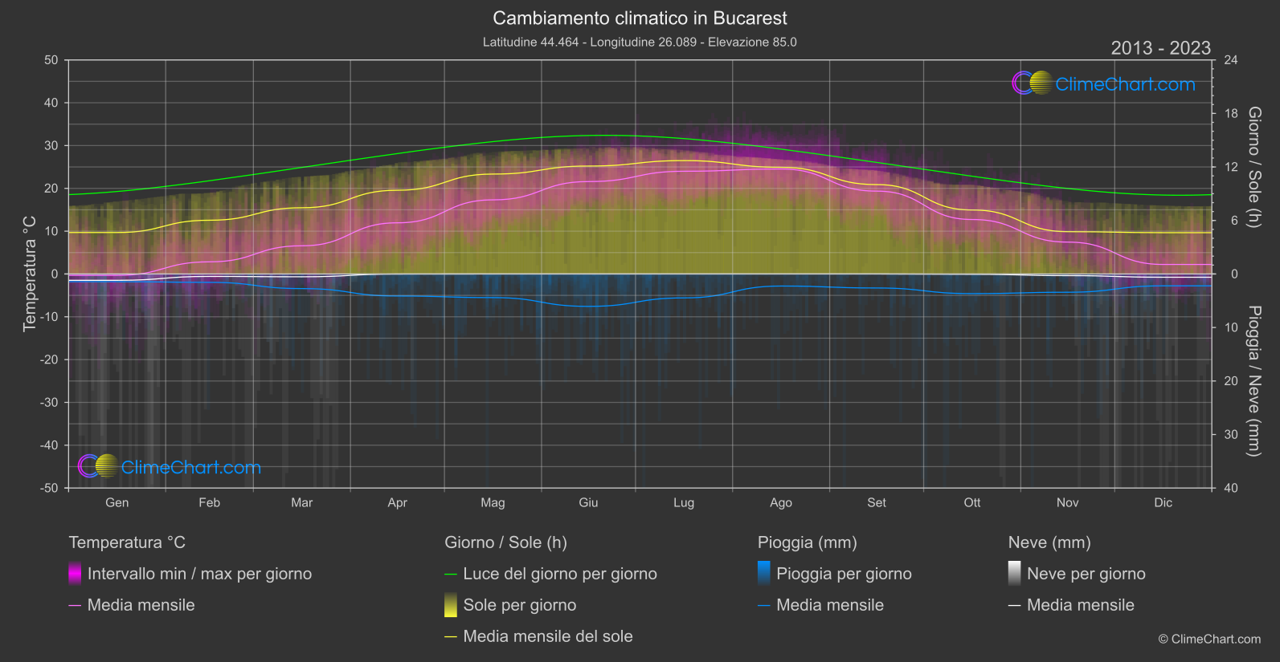Click the 'Dic' month axis label
The height and width of the screenshot is (662, 1280).
tap(1163, 503)
